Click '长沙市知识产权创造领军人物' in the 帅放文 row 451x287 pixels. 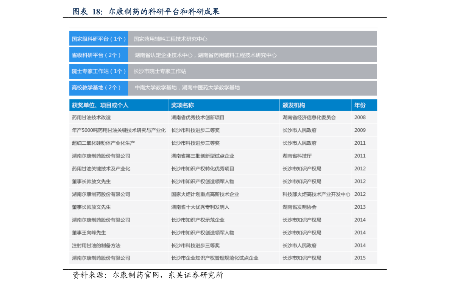(x=203, y=181)
